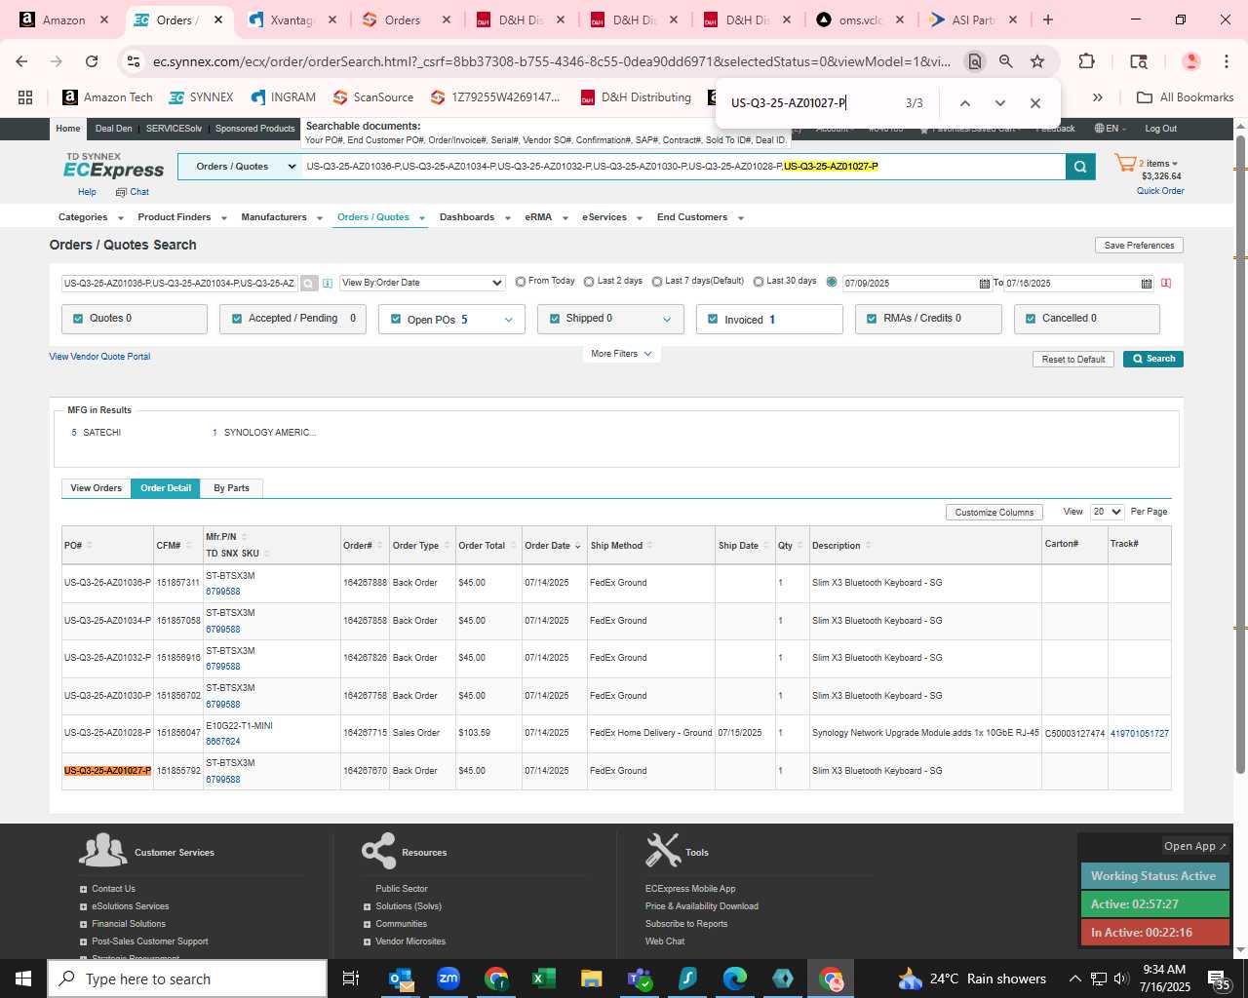
Task: Click the Save Preferences button
Action: pyautogui.click(x=1139, y=246)
